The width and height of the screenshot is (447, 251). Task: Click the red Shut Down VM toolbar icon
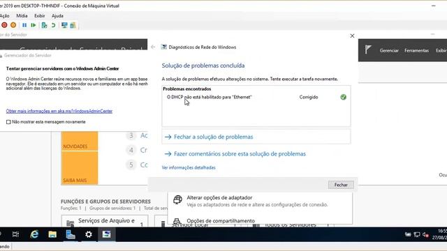coord(4,25)
